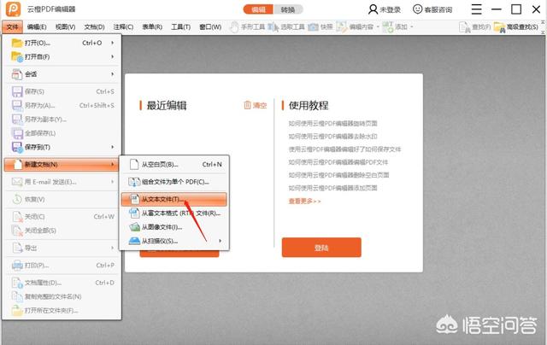This screenshot has height=345, width=547.
Task: Click the 关闭全部(S) icon
Action: [x=17, y=231]
